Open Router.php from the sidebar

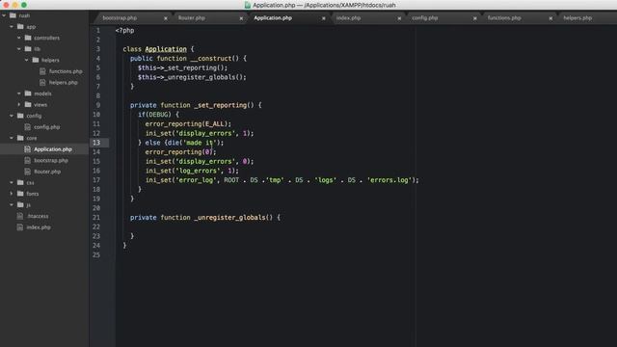(47, 172)
